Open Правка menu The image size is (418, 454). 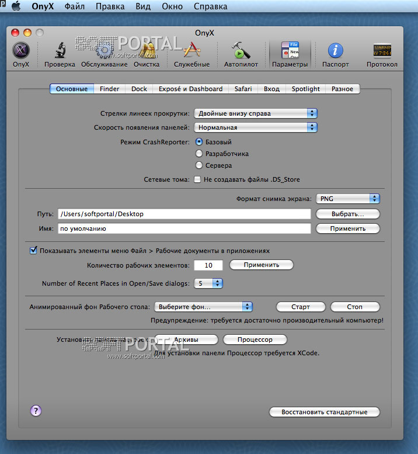tap(110, 6)
